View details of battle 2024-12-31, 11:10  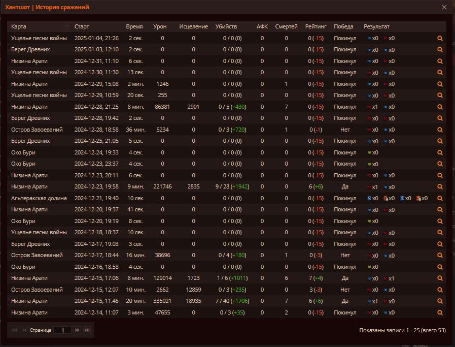(x=440, y=61)
